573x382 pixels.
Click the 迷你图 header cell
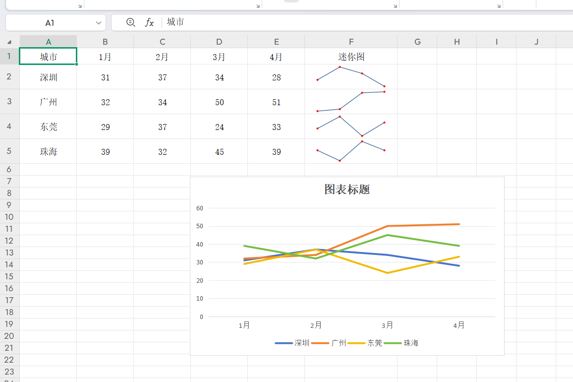coord(351,57)
